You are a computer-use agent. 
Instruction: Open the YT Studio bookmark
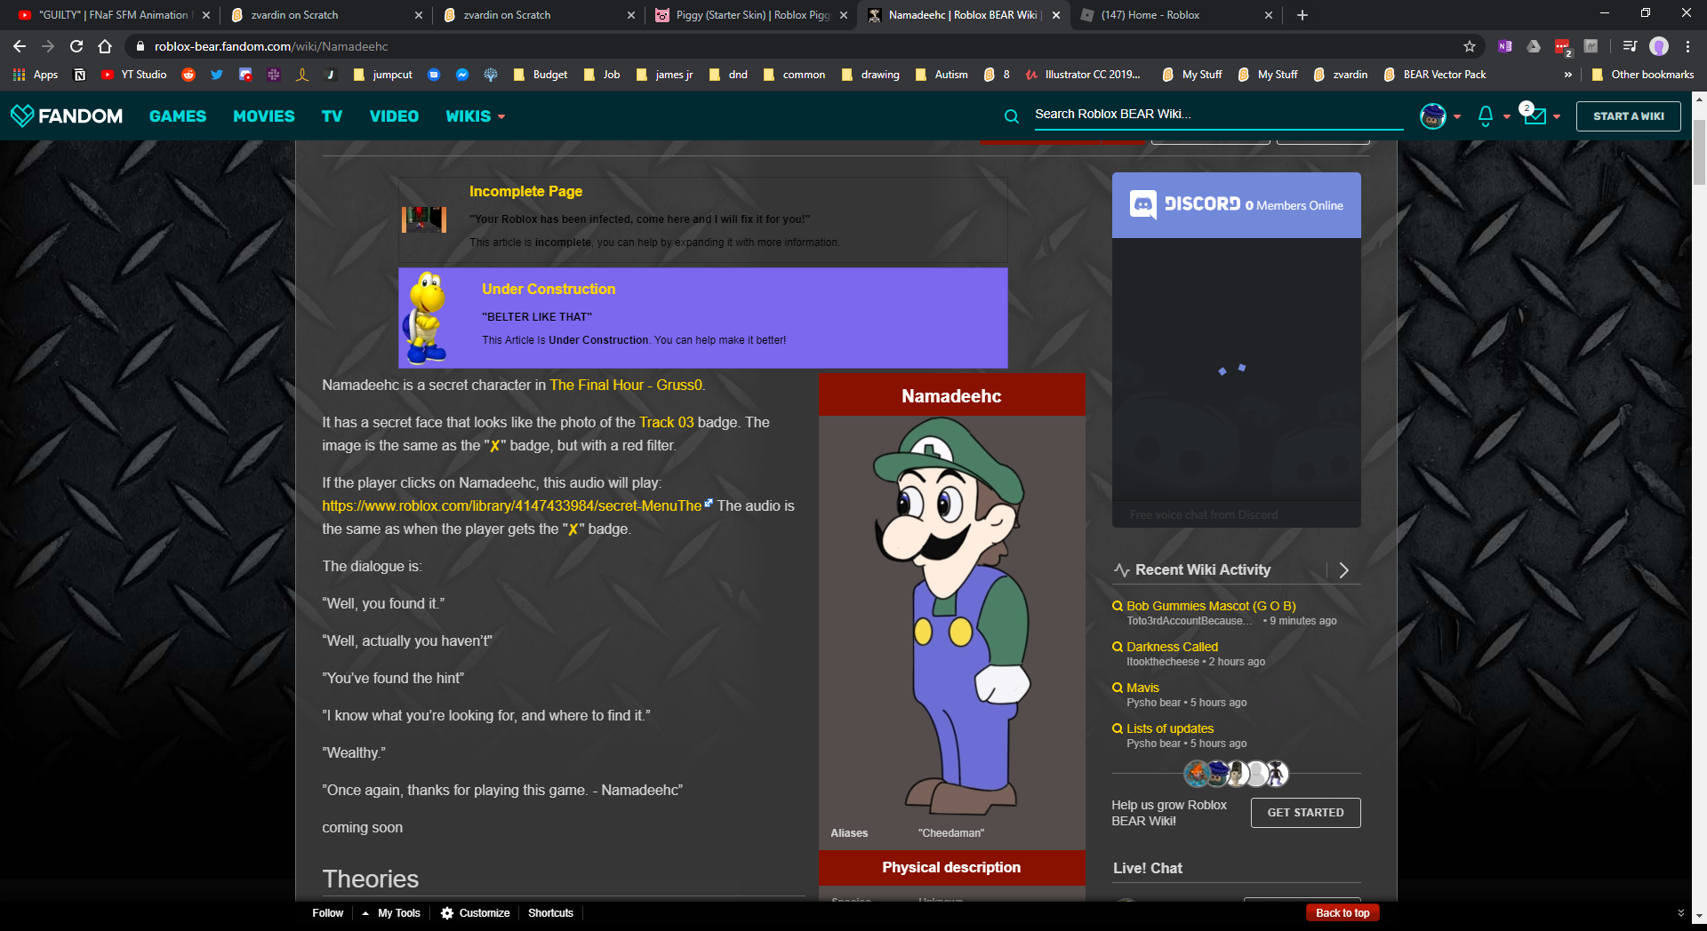click(134, 75)
